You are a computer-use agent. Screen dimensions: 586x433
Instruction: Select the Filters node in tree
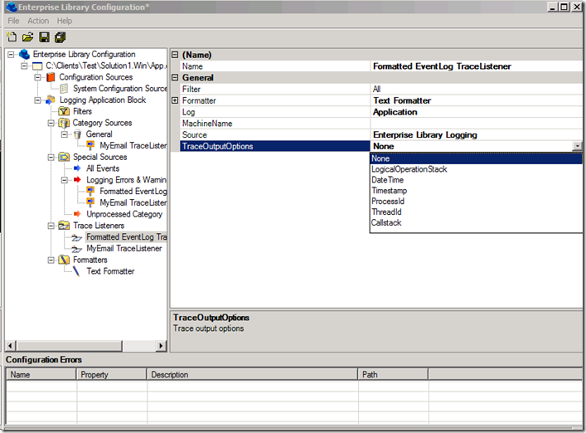(81, 111)
